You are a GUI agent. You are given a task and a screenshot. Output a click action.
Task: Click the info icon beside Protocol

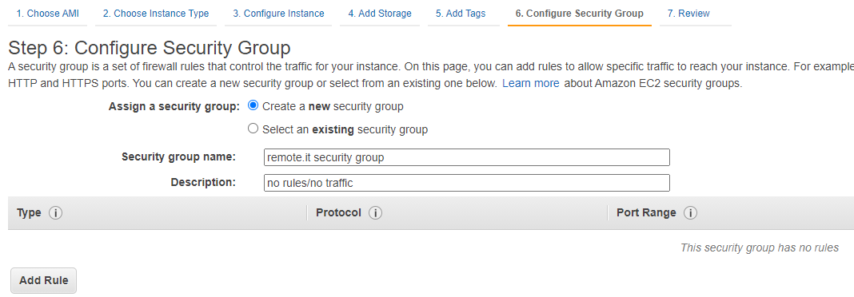(375, 212)
